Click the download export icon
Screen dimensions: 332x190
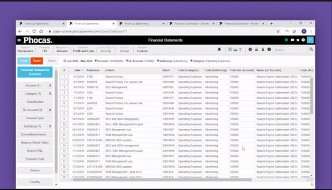pos(263,49)
